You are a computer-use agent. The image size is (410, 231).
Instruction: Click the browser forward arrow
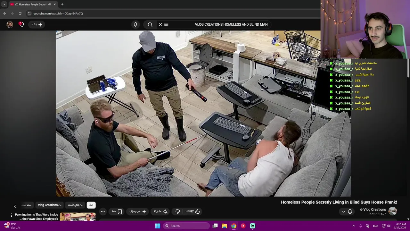click(12, 13)
